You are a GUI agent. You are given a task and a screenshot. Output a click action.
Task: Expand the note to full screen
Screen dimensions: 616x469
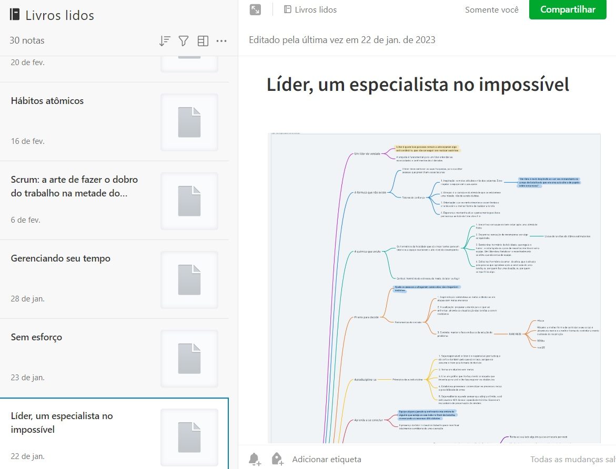pos(255,9)
